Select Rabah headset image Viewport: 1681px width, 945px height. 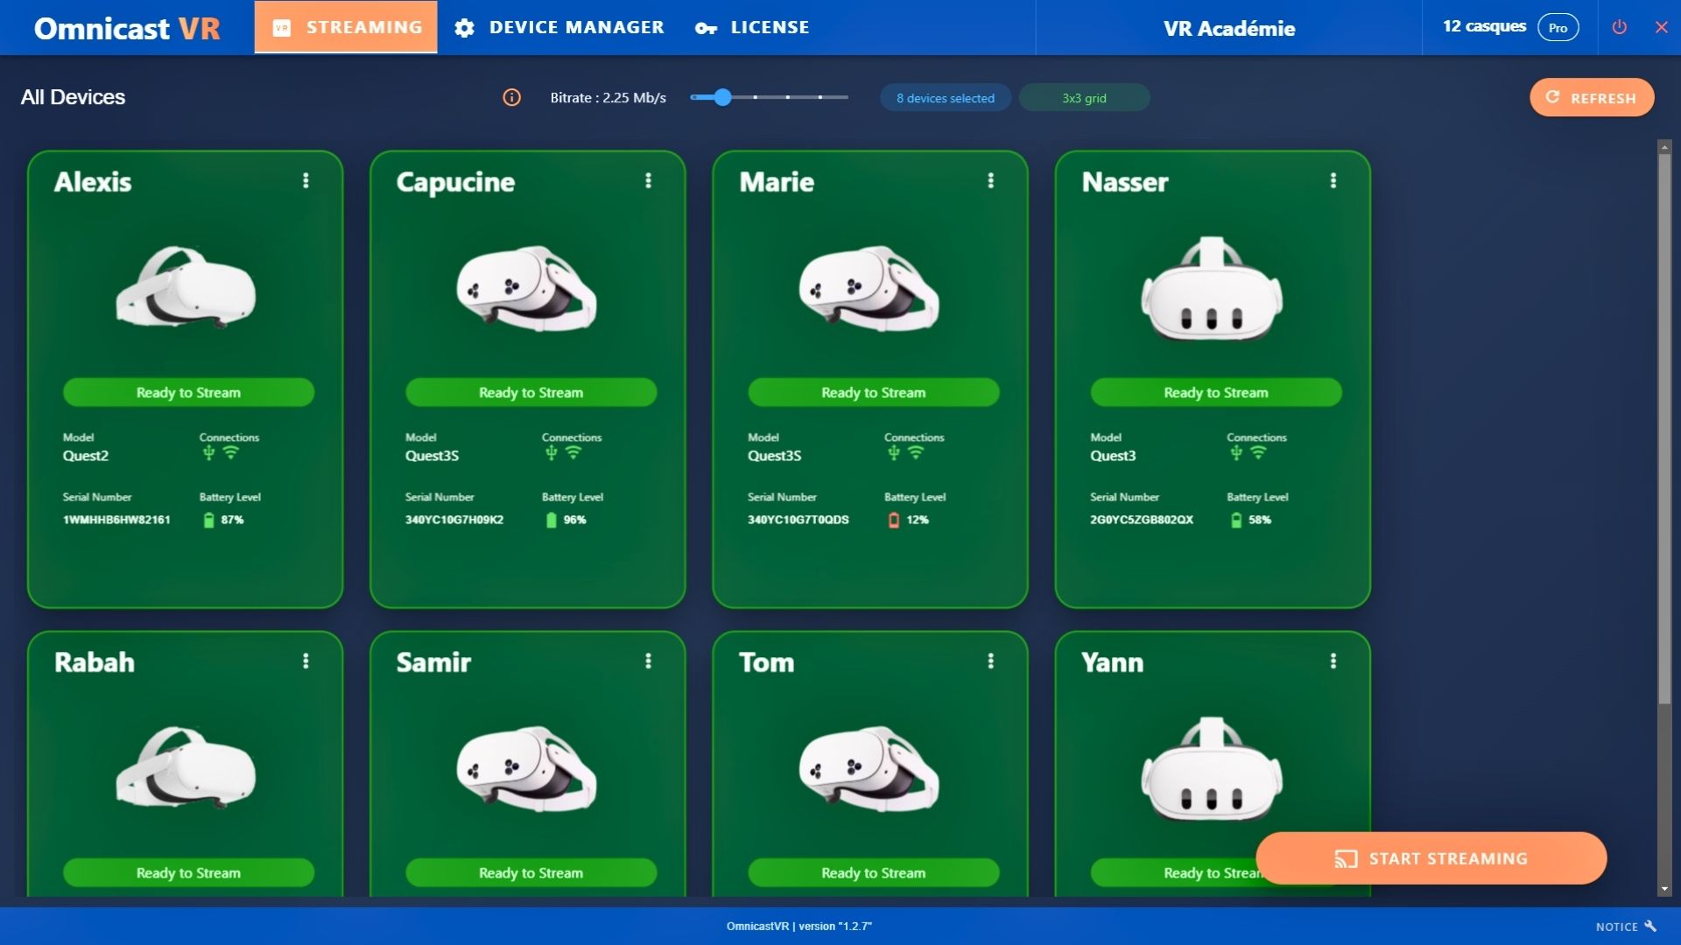pos(186,767)
